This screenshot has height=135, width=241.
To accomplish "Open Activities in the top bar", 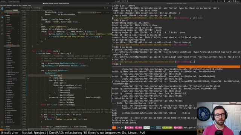I will tap(3, 1).
